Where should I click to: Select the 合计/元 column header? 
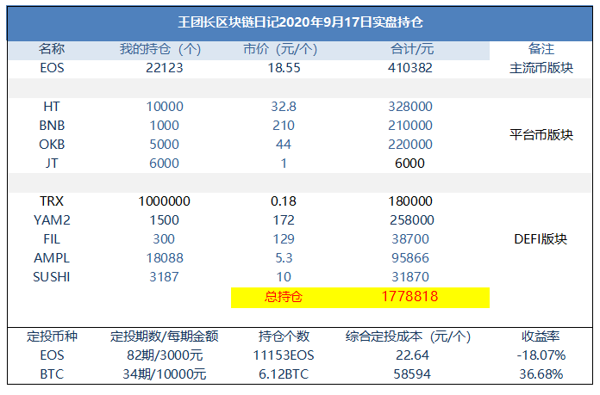[x=412, y=49]
